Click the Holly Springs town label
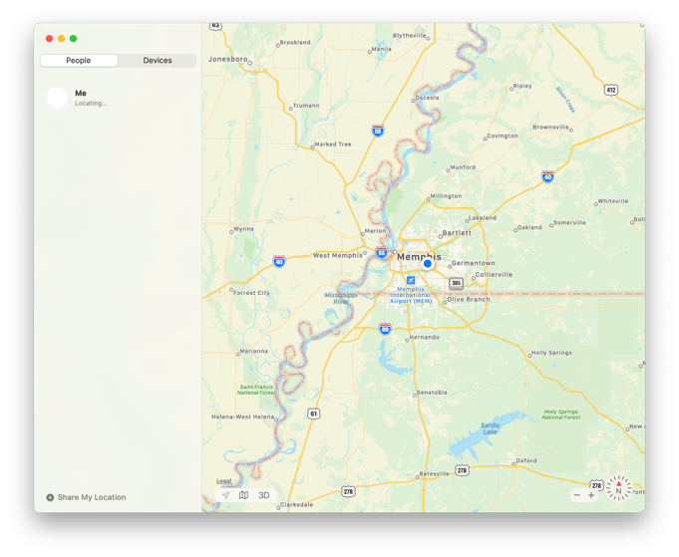Viewport: 679px width, 557px height. tap(551, 353)
